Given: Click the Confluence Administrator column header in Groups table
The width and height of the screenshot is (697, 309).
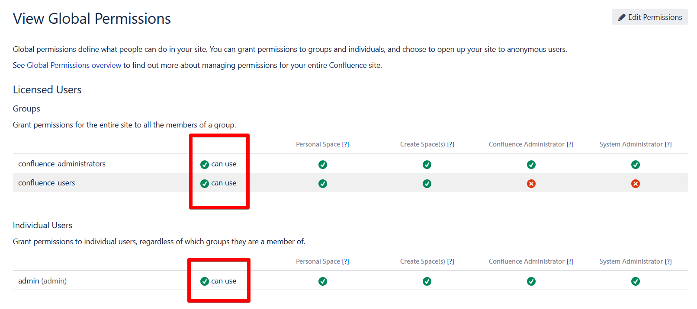Looking at the screenshot, I should pyautogui.click(x=527, y=144).
